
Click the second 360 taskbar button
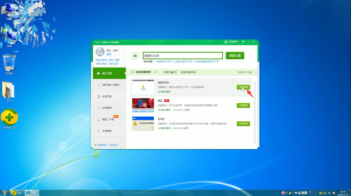click(x=32, y=193)
